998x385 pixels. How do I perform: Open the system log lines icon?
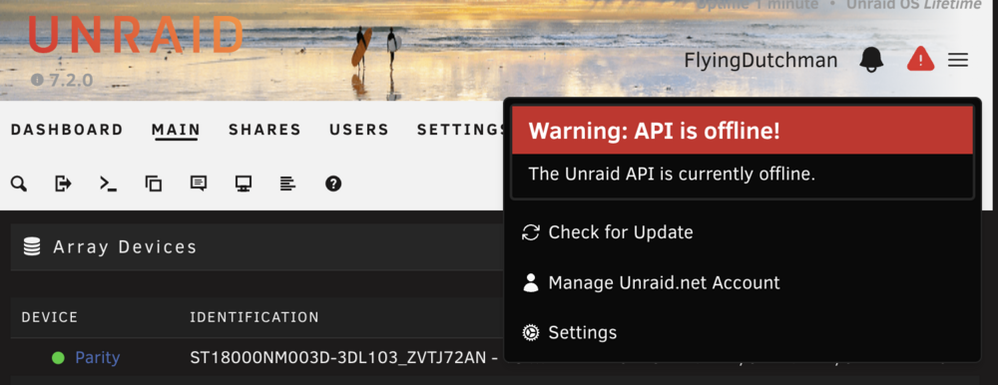tap(287, 185)
